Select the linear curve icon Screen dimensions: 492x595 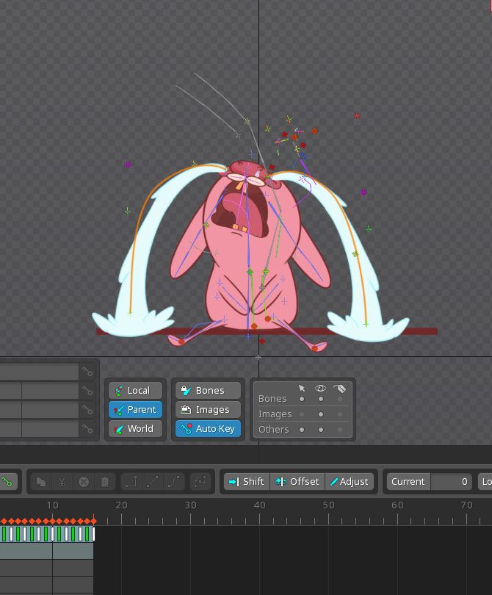(x=153, y=482)
